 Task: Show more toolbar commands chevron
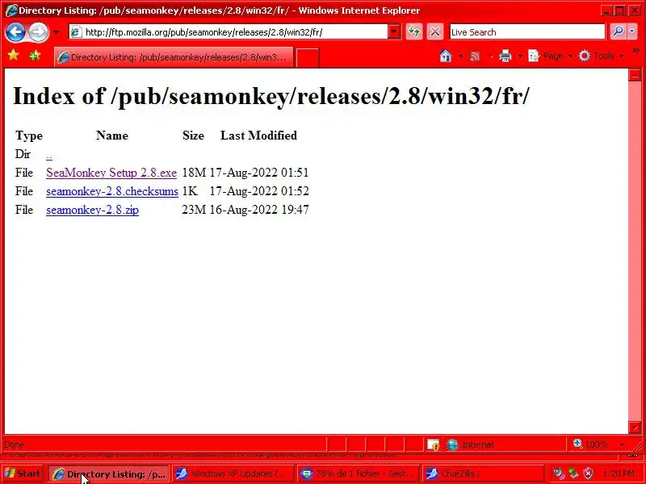click(x=636, y=51)
